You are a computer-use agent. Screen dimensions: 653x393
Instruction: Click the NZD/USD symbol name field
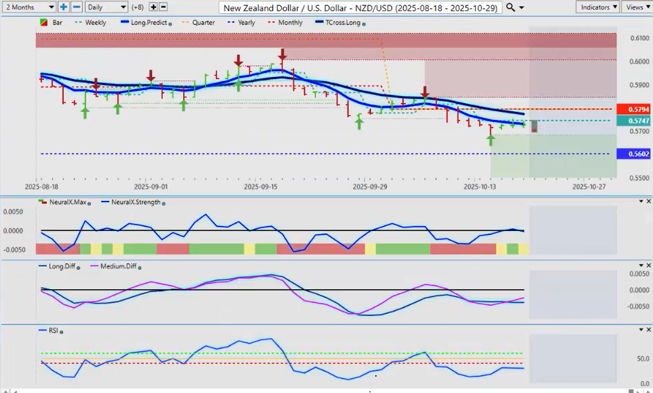tap(359, 7)
